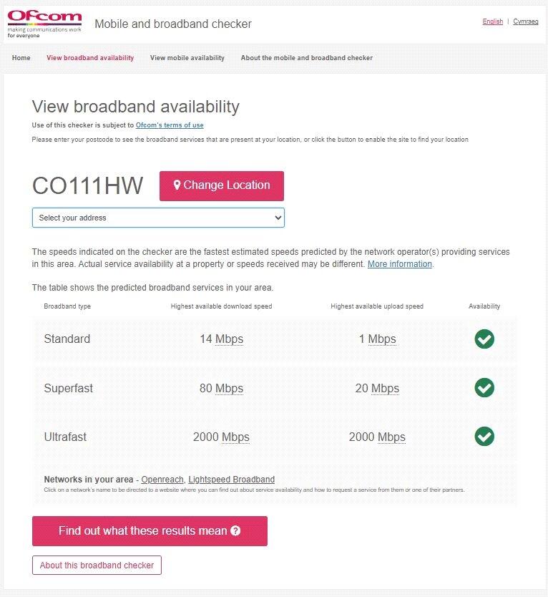Click the question mark icon on results button
The height and width of the screenshot is (597, 548).
click(235, 531)
